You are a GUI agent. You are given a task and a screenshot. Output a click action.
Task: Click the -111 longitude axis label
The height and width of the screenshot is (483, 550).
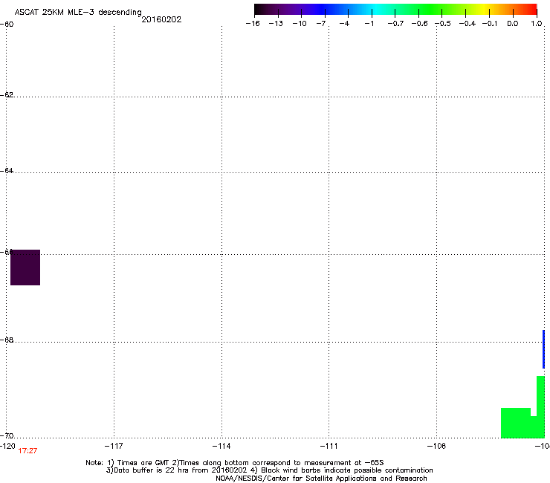(x=329, y=446)
